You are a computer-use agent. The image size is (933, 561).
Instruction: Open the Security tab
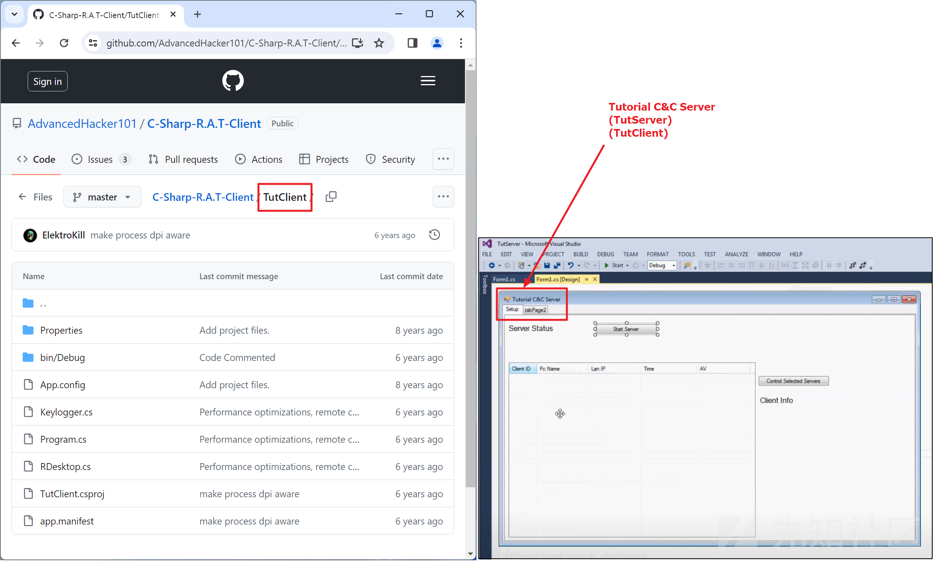[390, 159]
